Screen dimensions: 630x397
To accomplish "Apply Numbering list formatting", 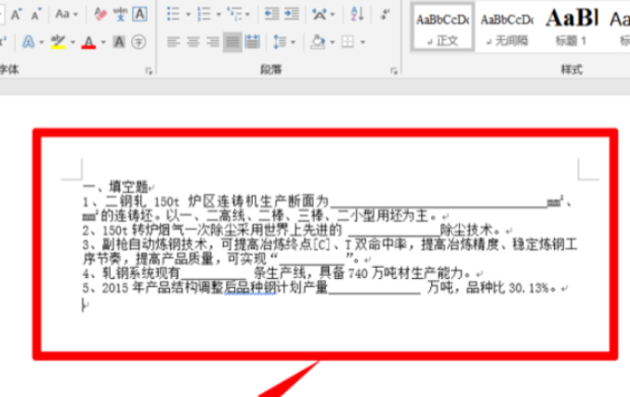I will pos(204,14).
